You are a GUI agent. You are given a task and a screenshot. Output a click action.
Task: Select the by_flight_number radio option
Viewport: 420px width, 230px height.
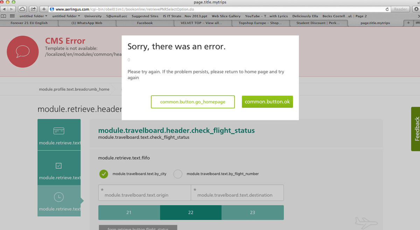pos(178,174)
